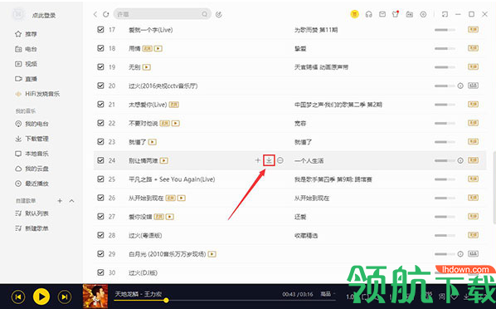Play the MV icon for song 27
The width and height of the screenshot is (496, 309).
click(170, 217)
